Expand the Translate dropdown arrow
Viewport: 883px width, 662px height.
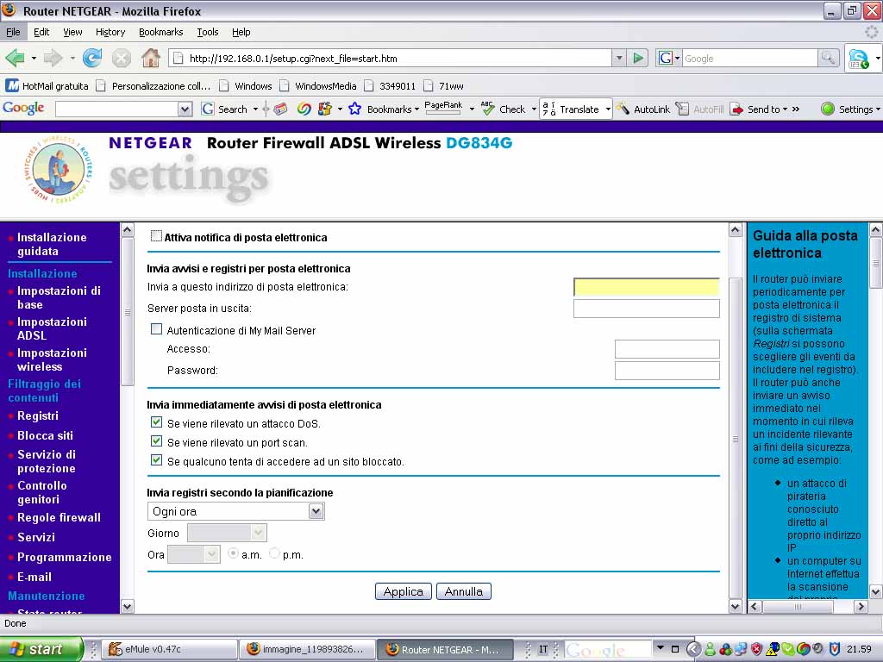pyautogui.click(x=608, y=109)
